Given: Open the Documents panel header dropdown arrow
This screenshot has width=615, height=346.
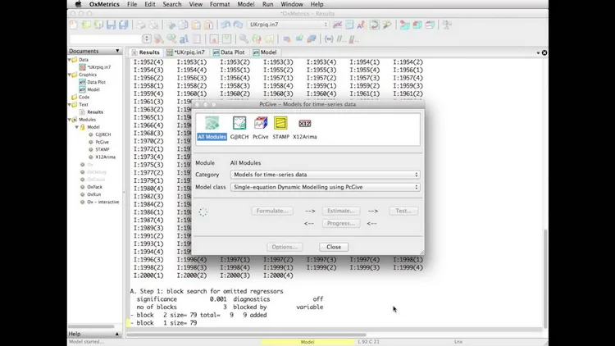Looking at the screenshot, I should 117,51.
